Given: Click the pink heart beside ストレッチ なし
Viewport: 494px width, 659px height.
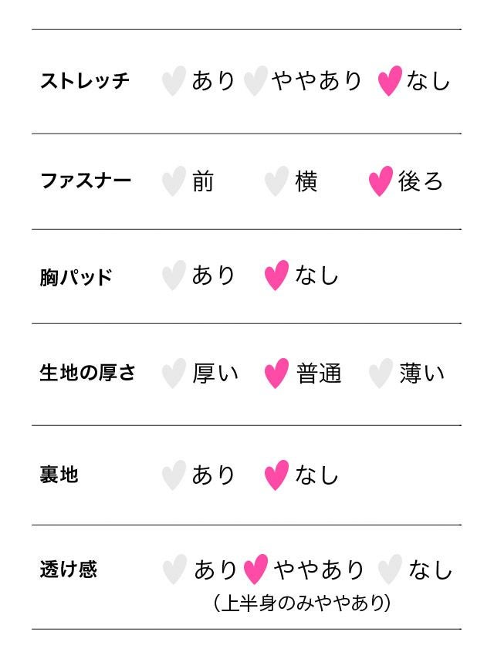Looking at the screenshot, I should coord(390,80).
